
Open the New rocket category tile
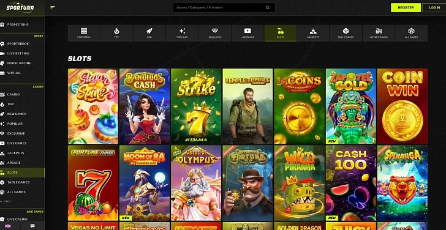149,33
